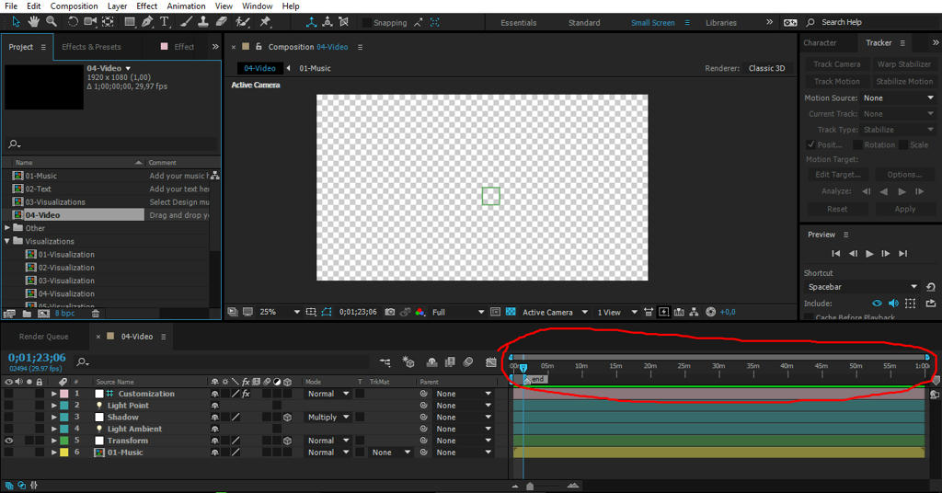Select the Horizontal Type tool
This screenshot has height=493, width=942.
[x=165, y=22]
